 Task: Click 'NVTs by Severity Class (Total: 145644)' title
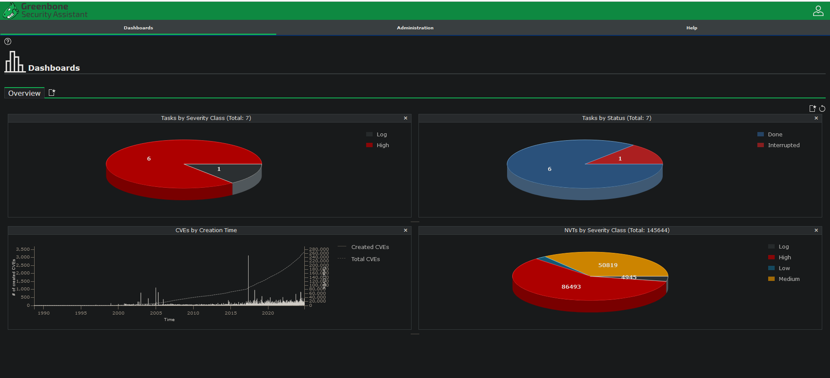click(x=617, y=230)
